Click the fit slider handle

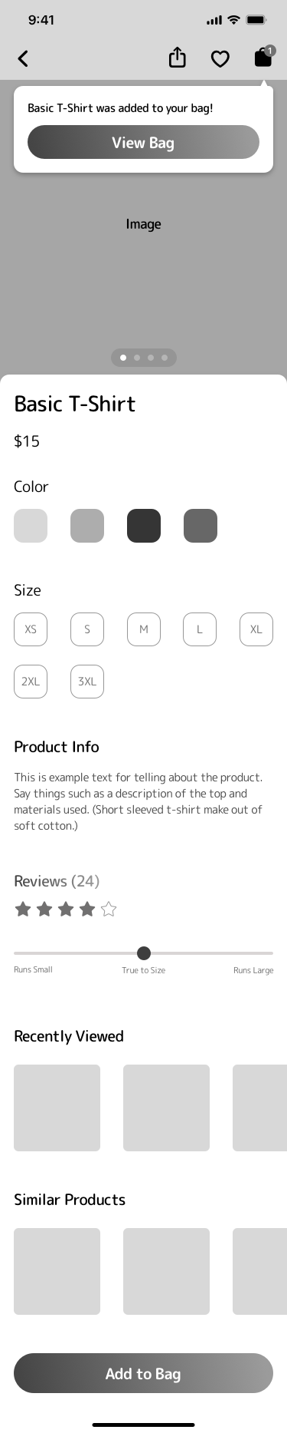pyautogui.click(x=144, y=953)
